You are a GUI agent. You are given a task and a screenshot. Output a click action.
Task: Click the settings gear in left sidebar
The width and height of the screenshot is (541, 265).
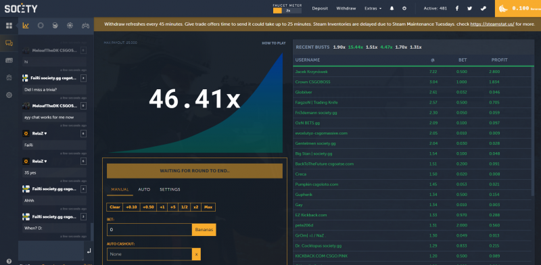click(x=9, y=95)
